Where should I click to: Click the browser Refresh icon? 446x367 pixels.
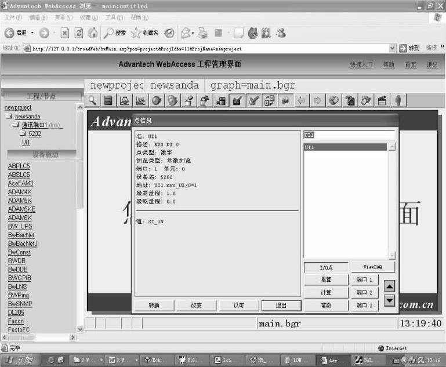pos(79,33)
